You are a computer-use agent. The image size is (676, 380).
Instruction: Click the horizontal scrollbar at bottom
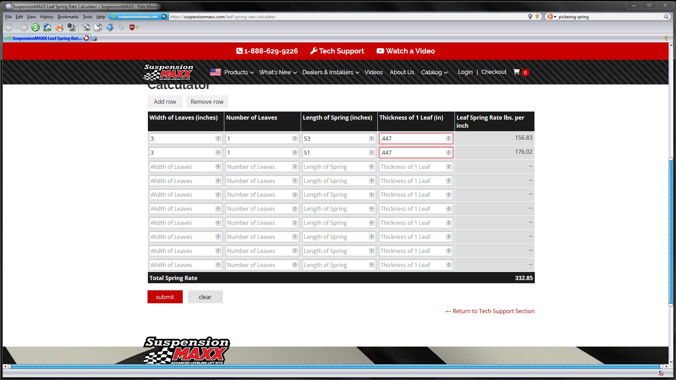pos(335,366)
